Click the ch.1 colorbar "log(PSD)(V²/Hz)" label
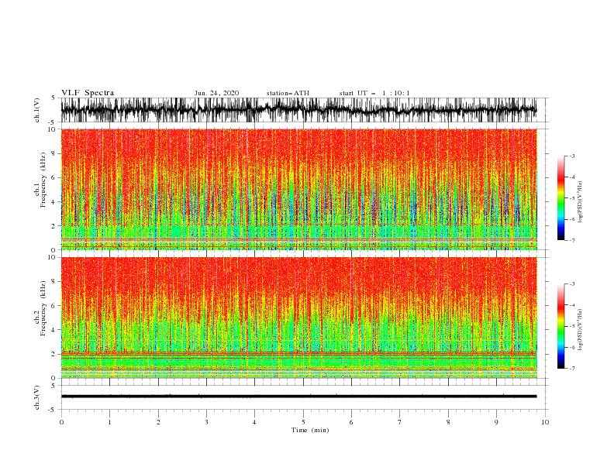Viewport: 614px width, 474px height. pos(580,202)
